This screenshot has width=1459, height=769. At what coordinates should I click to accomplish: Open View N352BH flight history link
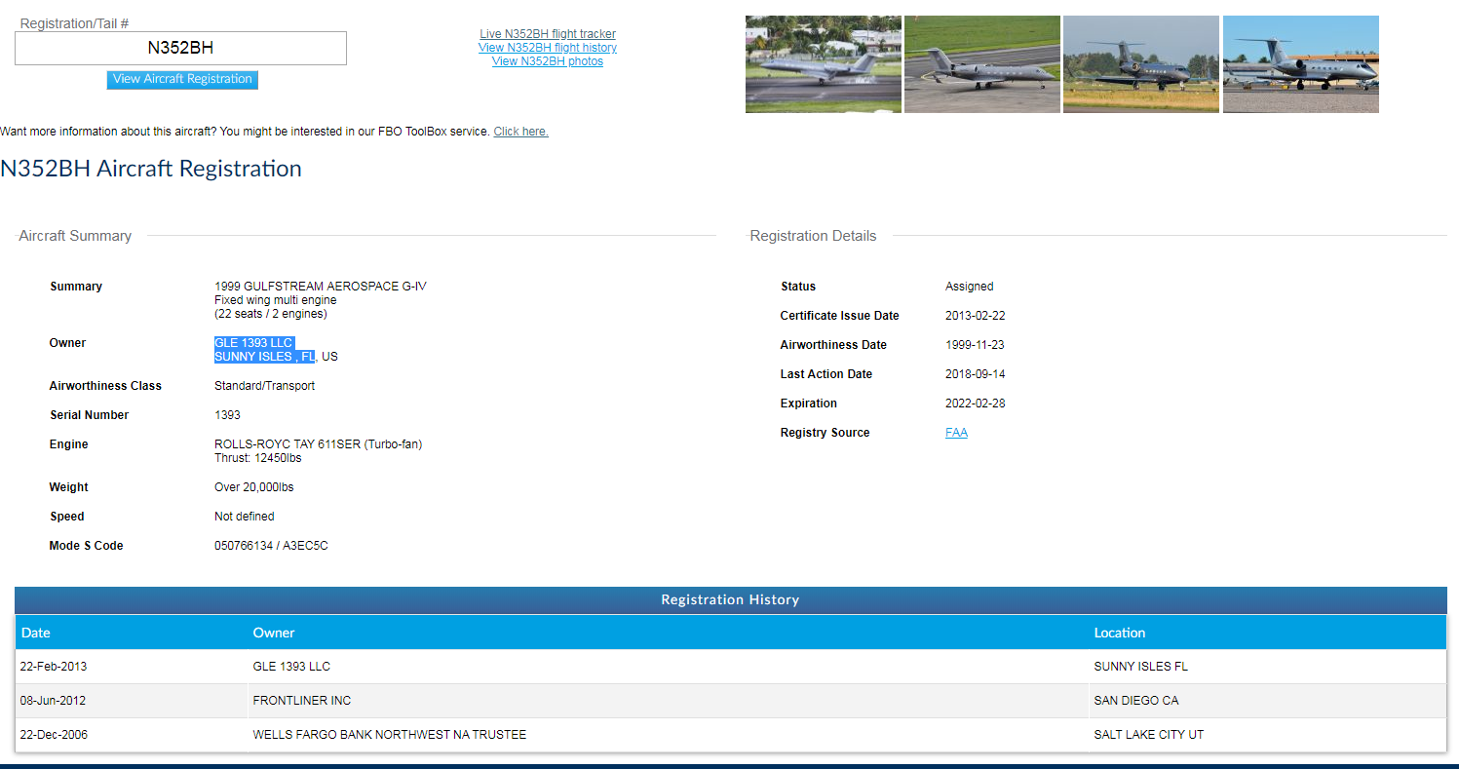click(x=548, y=48)
